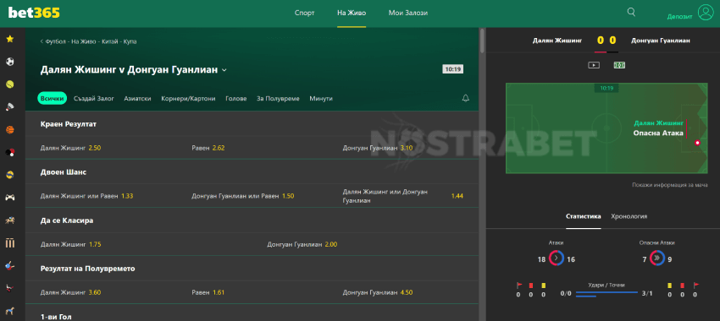The width and height of the screenshot is (720, 321).
Task: Click the Атаки circular stat icon
Action: pos(556,258)
